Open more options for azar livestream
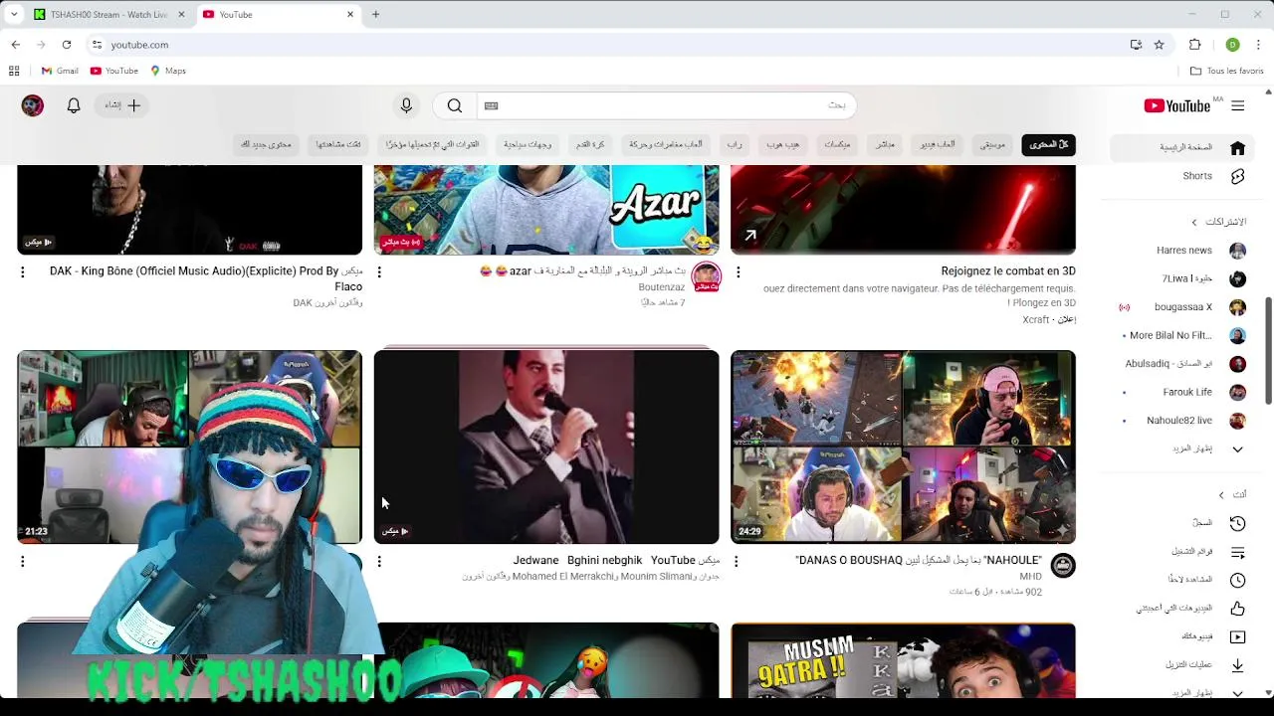The image size is (1274, 716). click(x=379, y=271)
